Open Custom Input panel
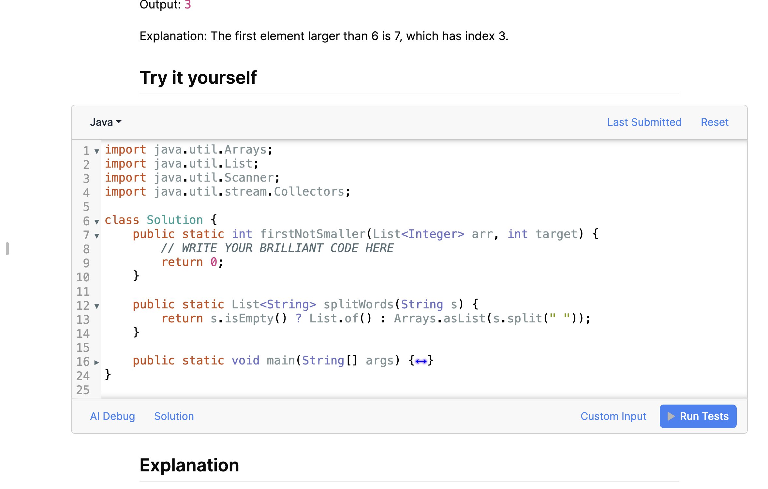 click(x=613, y=416)
